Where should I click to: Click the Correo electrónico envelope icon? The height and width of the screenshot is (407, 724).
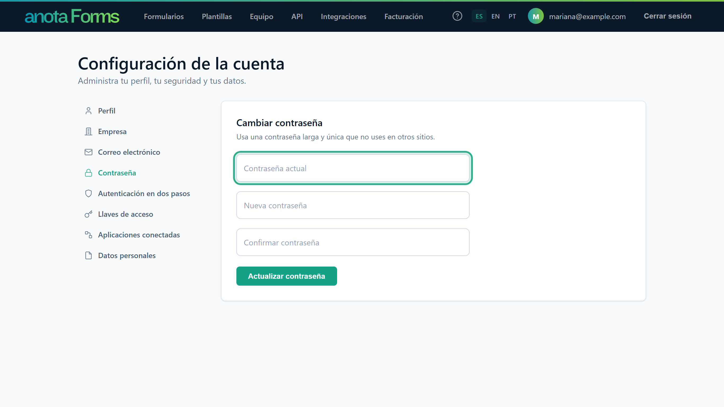(x=88, y=152)
